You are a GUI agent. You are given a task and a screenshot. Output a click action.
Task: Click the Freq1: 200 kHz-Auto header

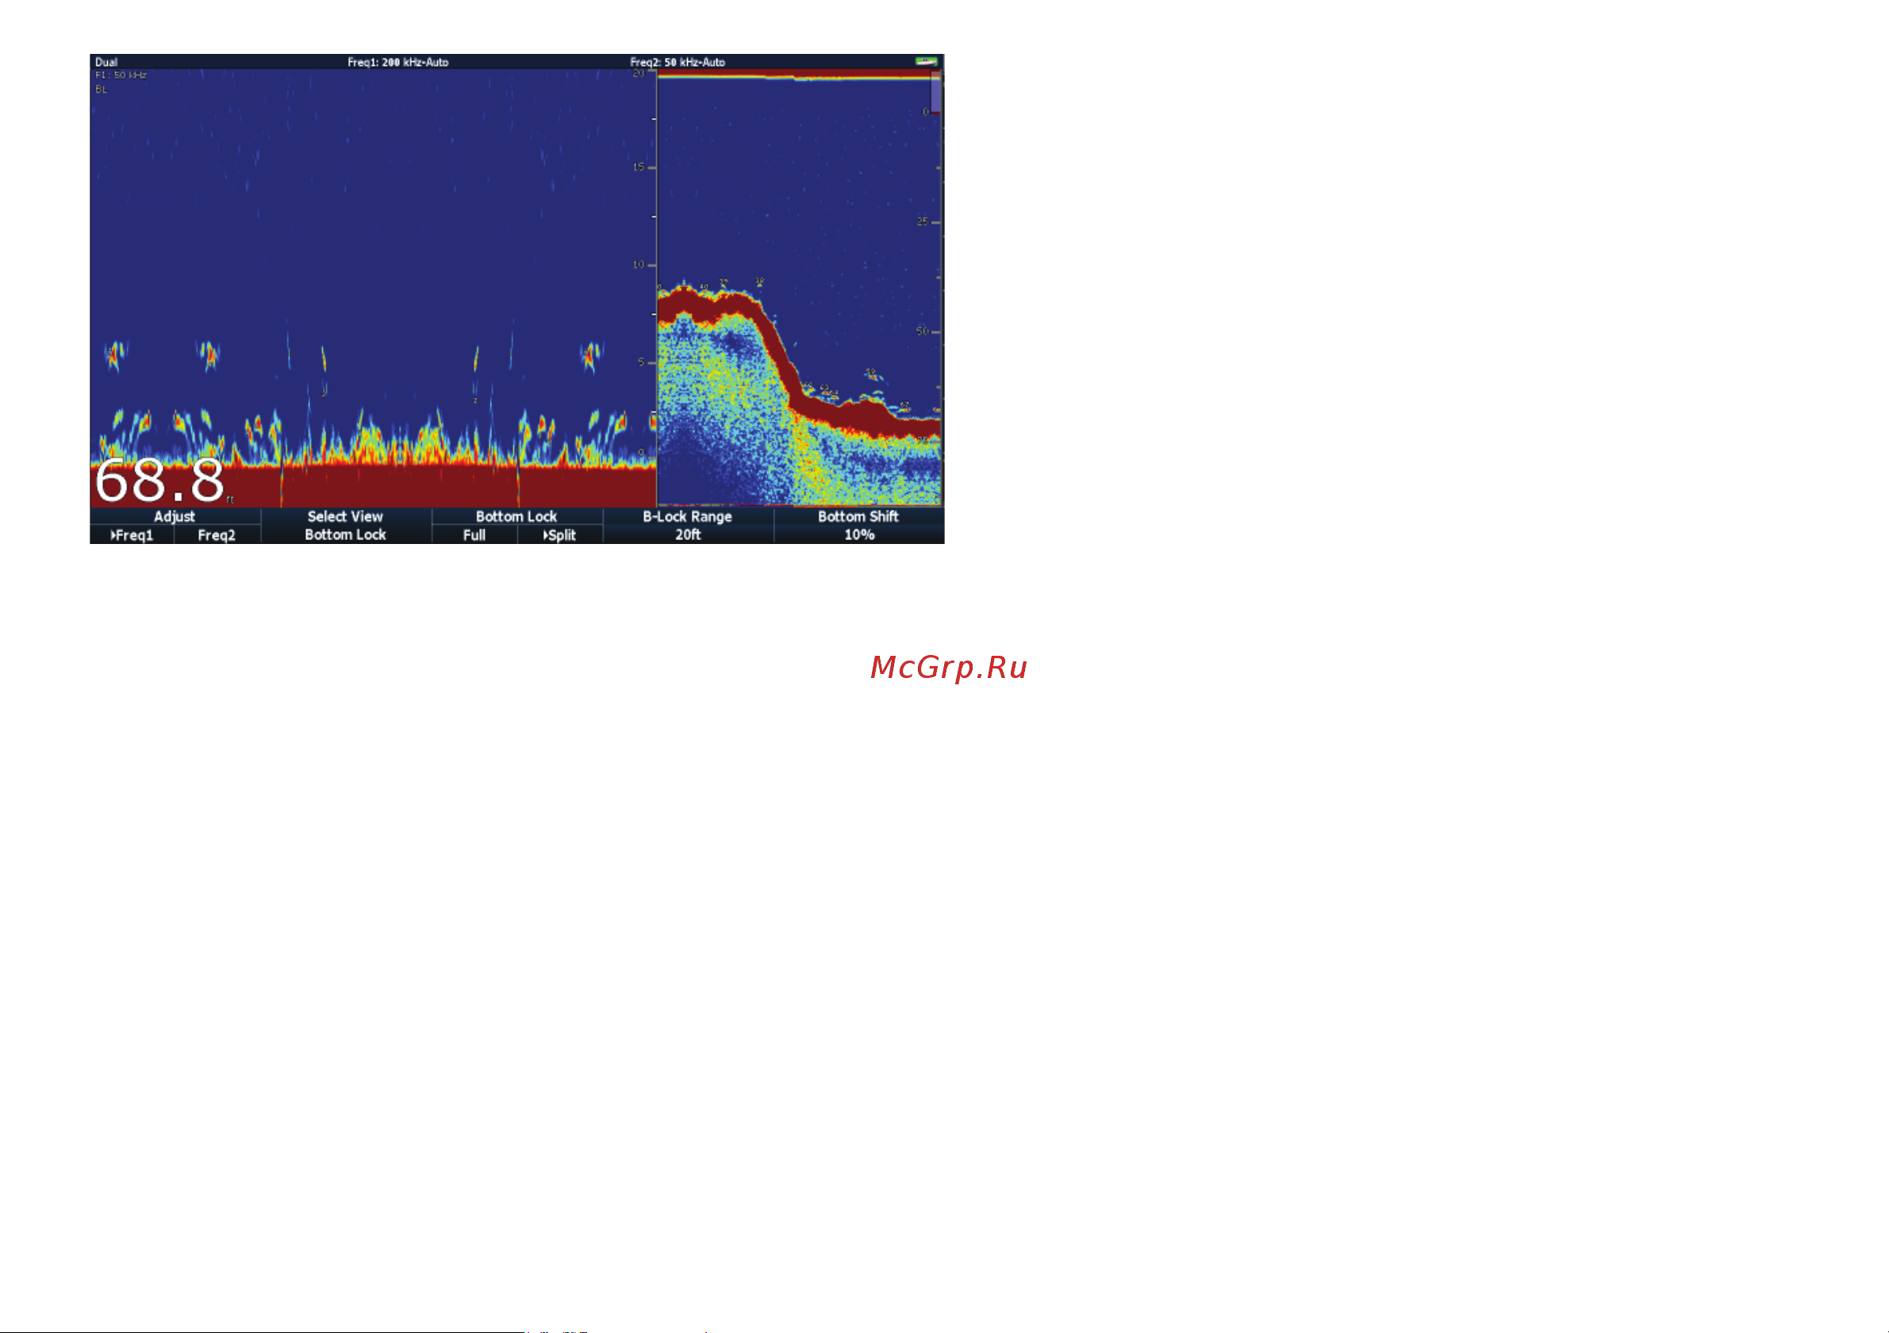[x=398, y=63]
